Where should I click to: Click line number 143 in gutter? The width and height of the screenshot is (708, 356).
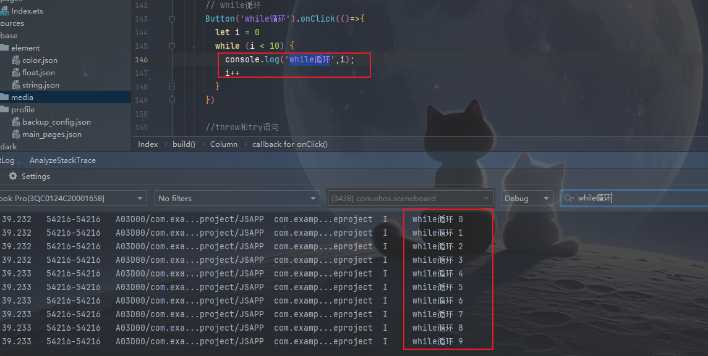[142, 19]
